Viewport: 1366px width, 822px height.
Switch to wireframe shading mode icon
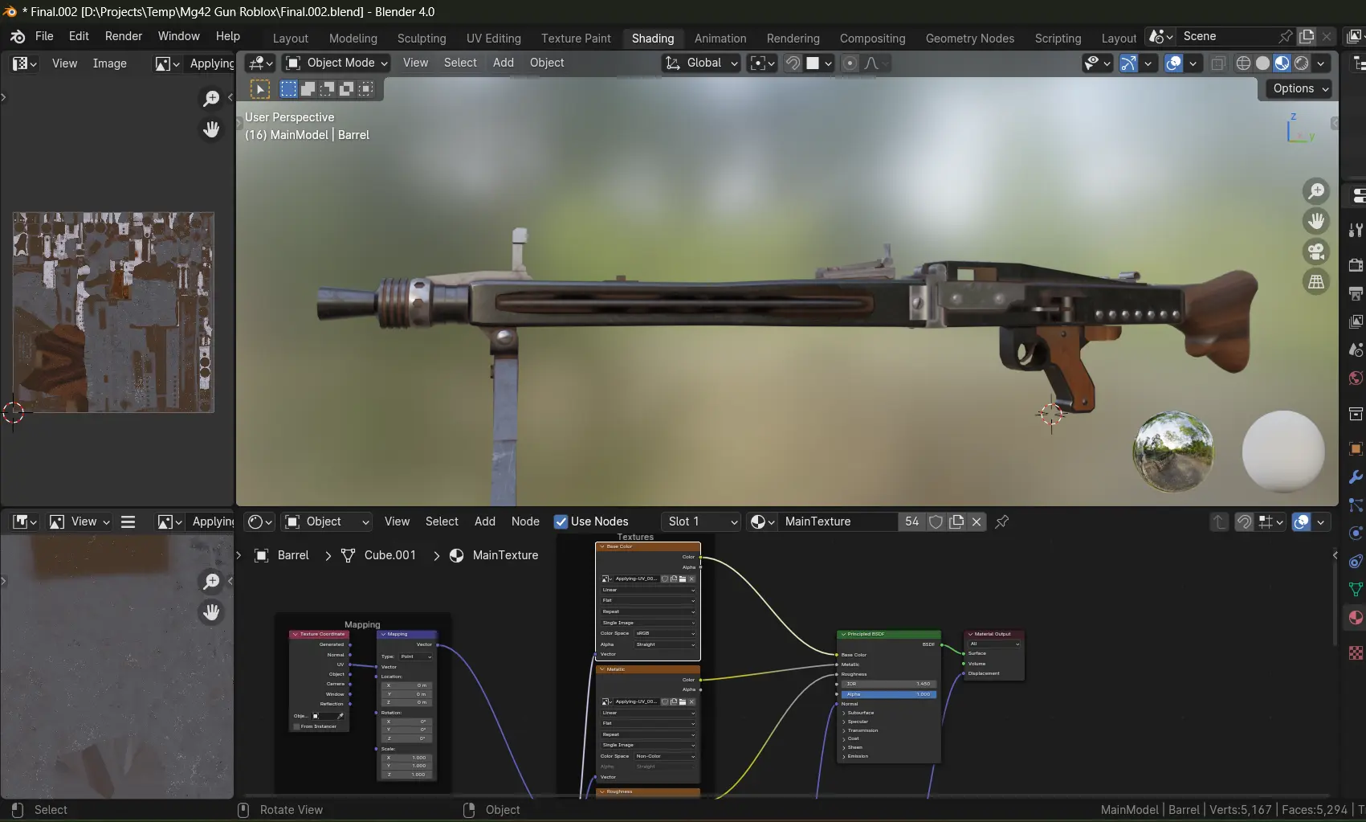[x=1243, y=63]
